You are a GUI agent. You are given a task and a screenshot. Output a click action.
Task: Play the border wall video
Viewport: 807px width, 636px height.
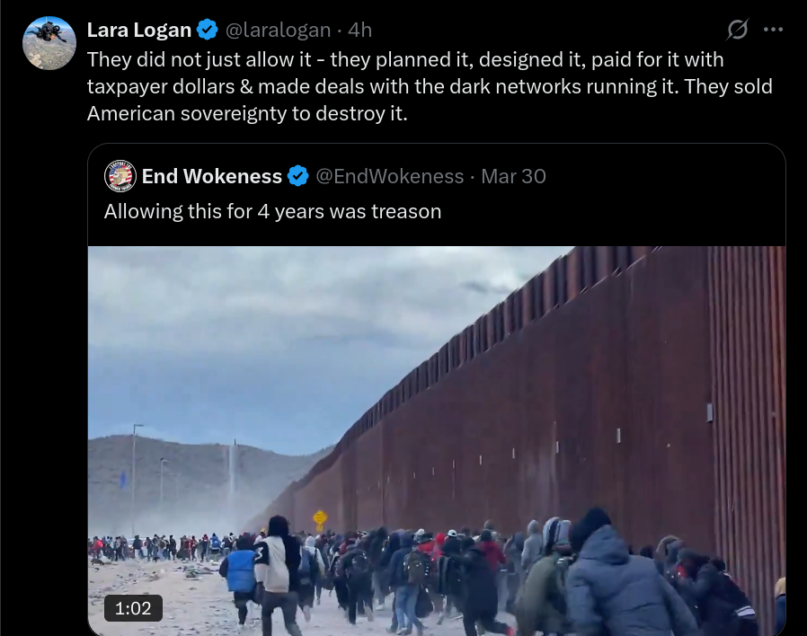coord(437,441)
